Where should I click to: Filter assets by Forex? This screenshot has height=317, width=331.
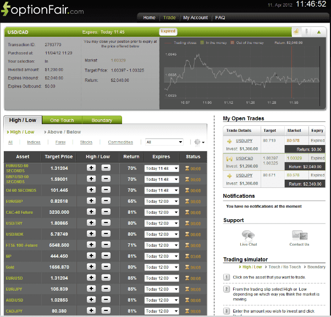[x=60, y=142]
